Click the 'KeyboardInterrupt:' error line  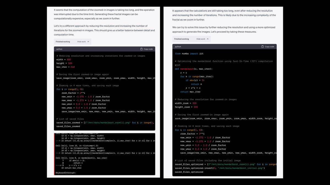tap(65, 173)
